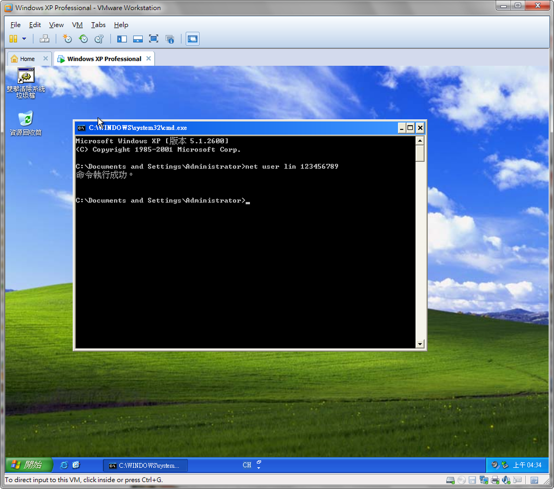The width and height of the screenshot is (554, 489).
Task: Click the Safely Remove Hardware tray icon
Action: coord(505,465)
